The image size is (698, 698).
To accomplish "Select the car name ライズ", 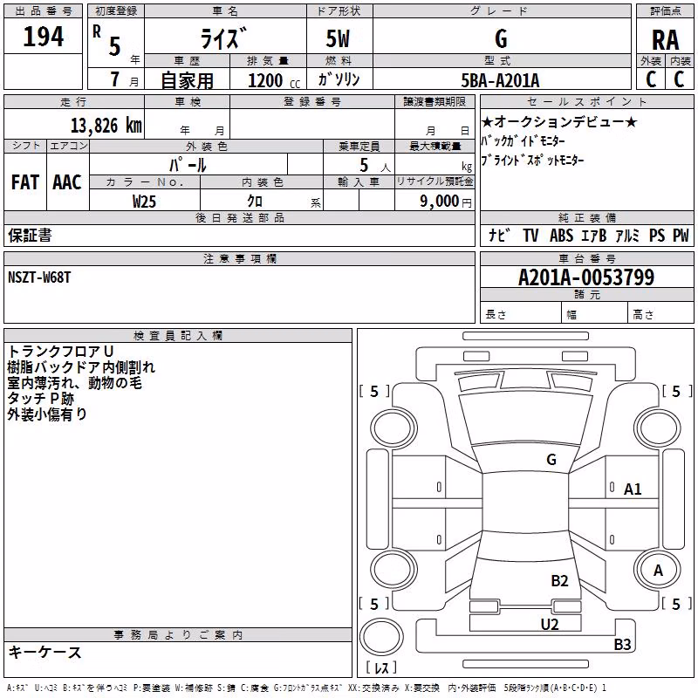I will [224, 38].
